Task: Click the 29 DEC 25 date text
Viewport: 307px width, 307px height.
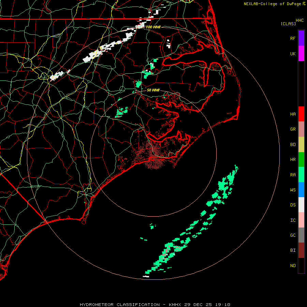Action: click(198, 305)
